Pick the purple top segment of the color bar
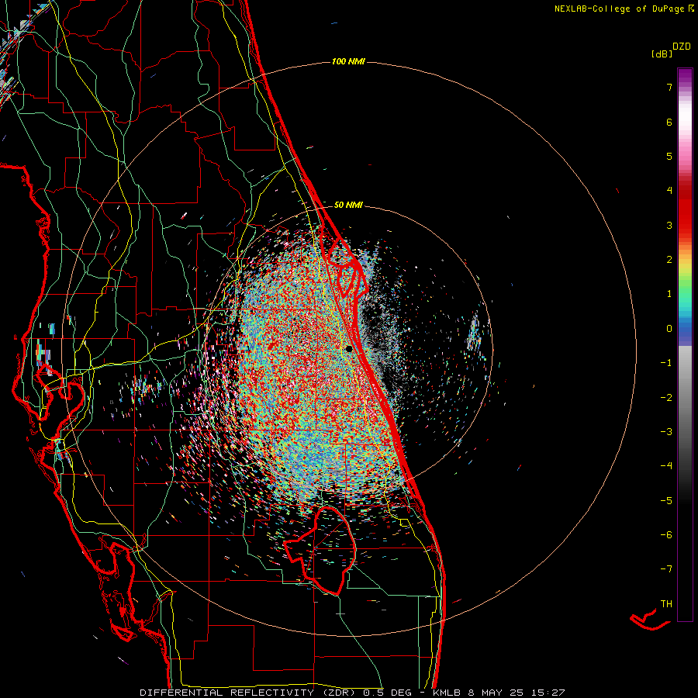 point(685,76)
